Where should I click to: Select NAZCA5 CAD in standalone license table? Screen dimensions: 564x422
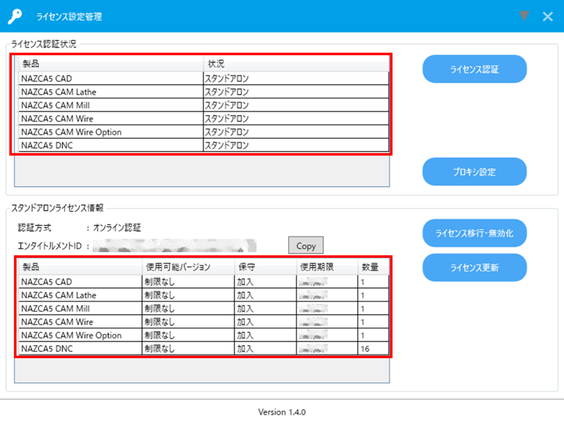(80, 282)
